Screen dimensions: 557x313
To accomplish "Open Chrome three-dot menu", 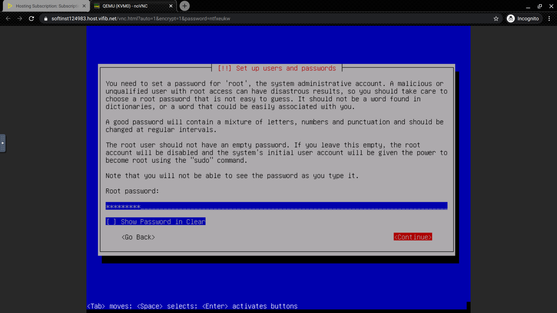I will point(549,19).
